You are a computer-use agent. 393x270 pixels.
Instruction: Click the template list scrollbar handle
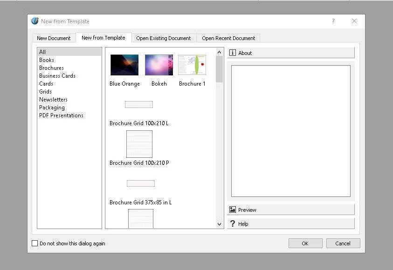(x=219, y=69)
